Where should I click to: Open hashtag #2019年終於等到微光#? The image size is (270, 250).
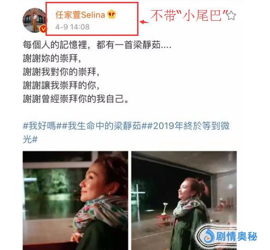(126, 132)
